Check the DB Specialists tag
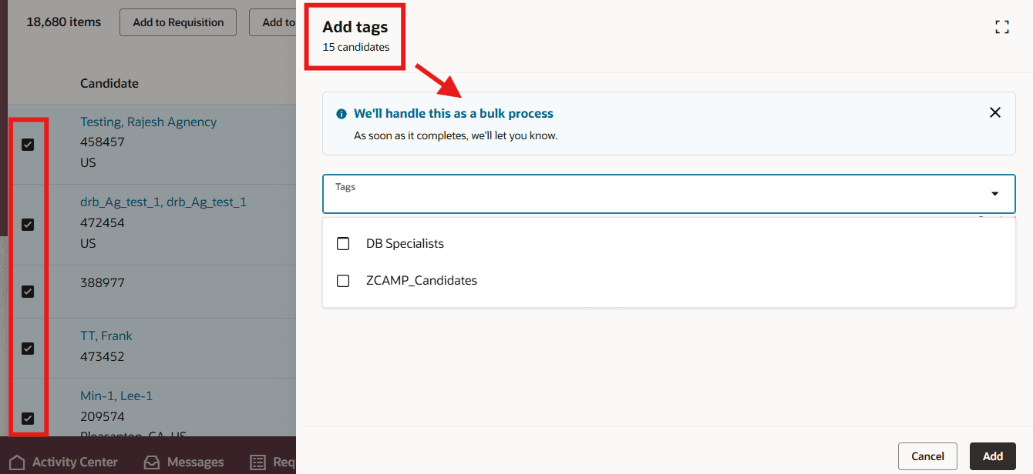Screen dimensions: 1033x474 pos(343,243)
